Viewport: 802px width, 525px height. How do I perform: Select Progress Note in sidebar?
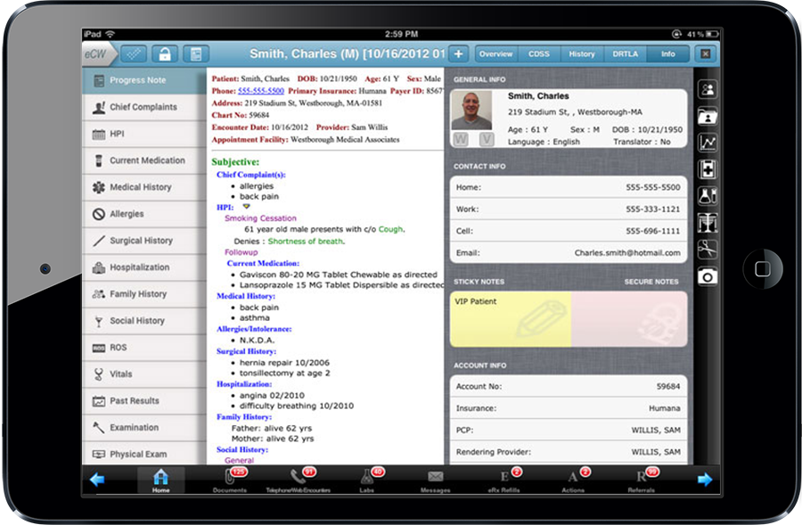point(144,80)
